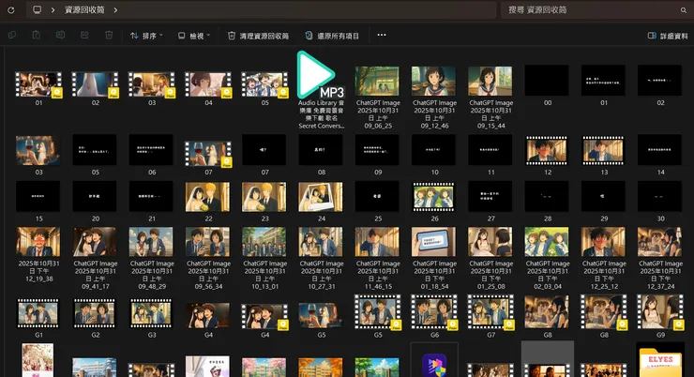Image resolution: width=694 pixels, height=377 pixels.
Task: Select video clip named G2
Action: coord(95,317)
